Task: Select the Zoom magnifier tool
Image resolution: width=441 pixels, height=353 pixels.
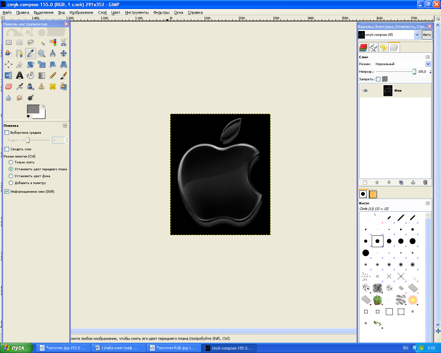Action: (42, 53)
